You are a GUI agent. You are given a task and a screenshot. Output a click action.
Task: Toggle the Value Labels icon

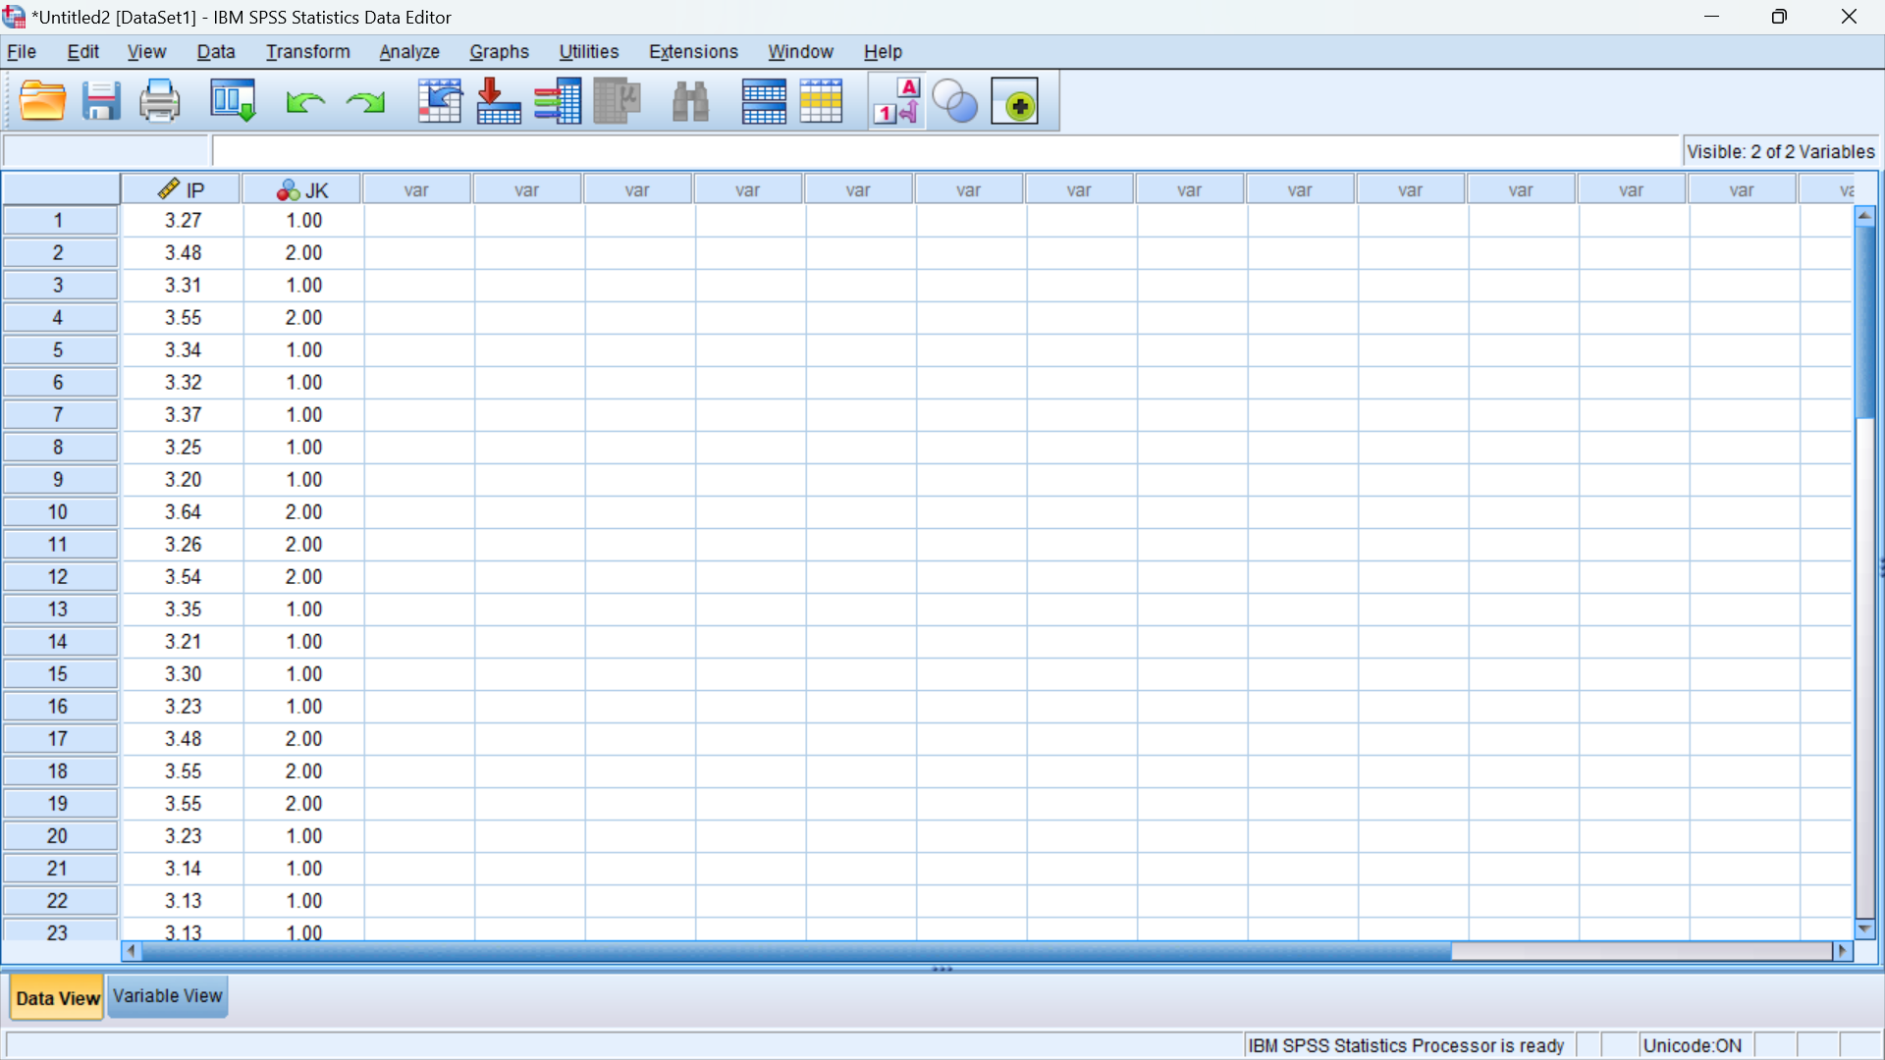pyautogui.click(x=897, y=101)
